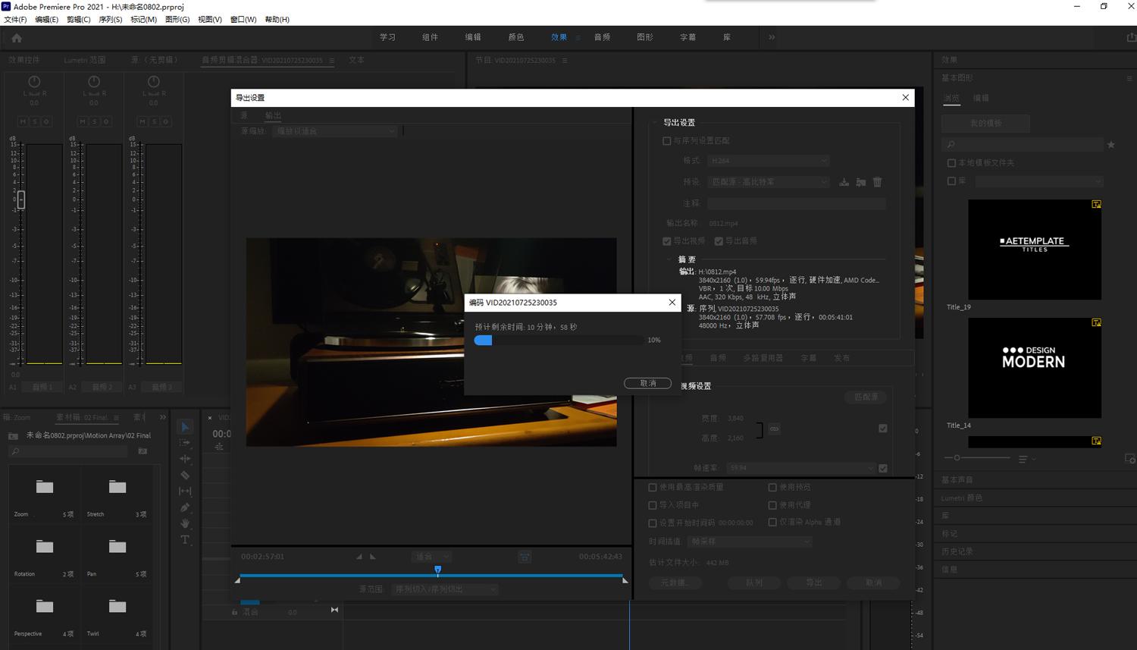Click the save preset icon
The image size is (1137, 650).
844,182
